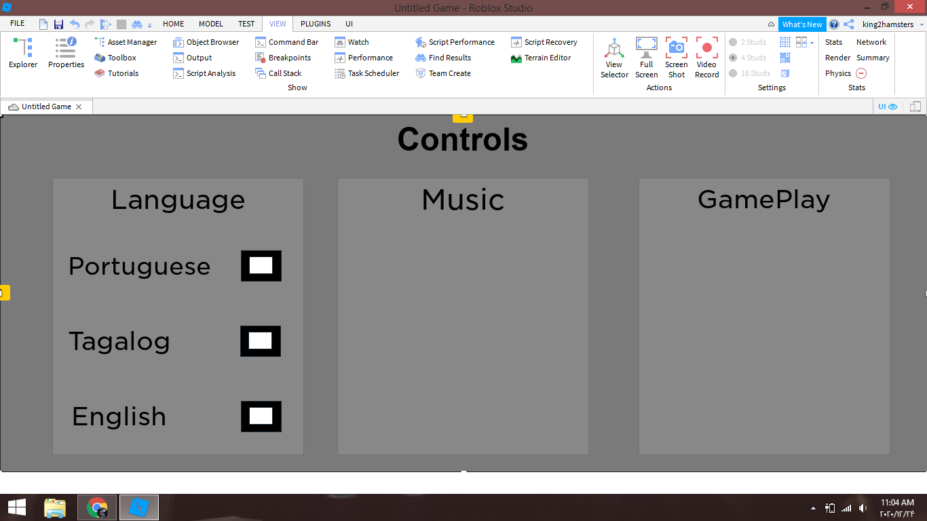Click the show grid icon in Settings
Image resolution: width=927 pixels, height=521 pixels.
[785, 42]
